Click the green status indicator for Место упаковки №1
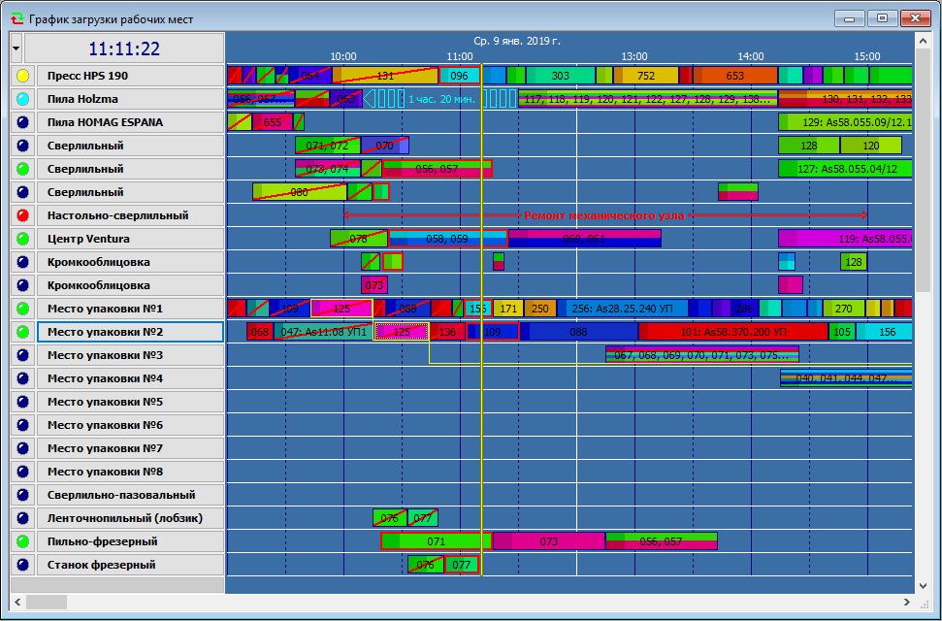Screen dimensions: 942x621 tap(23, 309)
